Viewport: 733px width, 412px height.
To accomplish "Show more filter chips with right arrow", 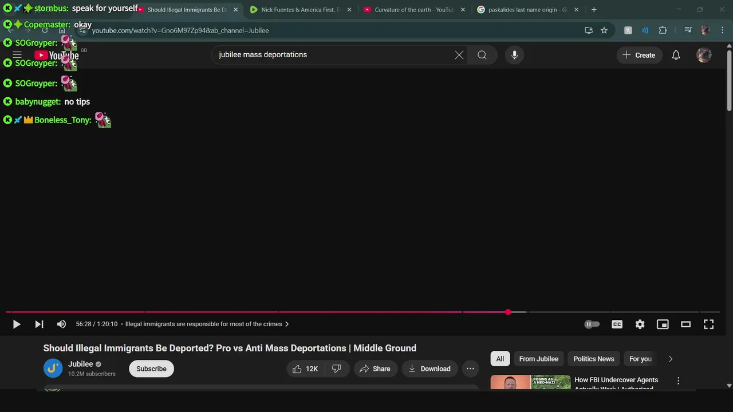I will click(670, 359).
